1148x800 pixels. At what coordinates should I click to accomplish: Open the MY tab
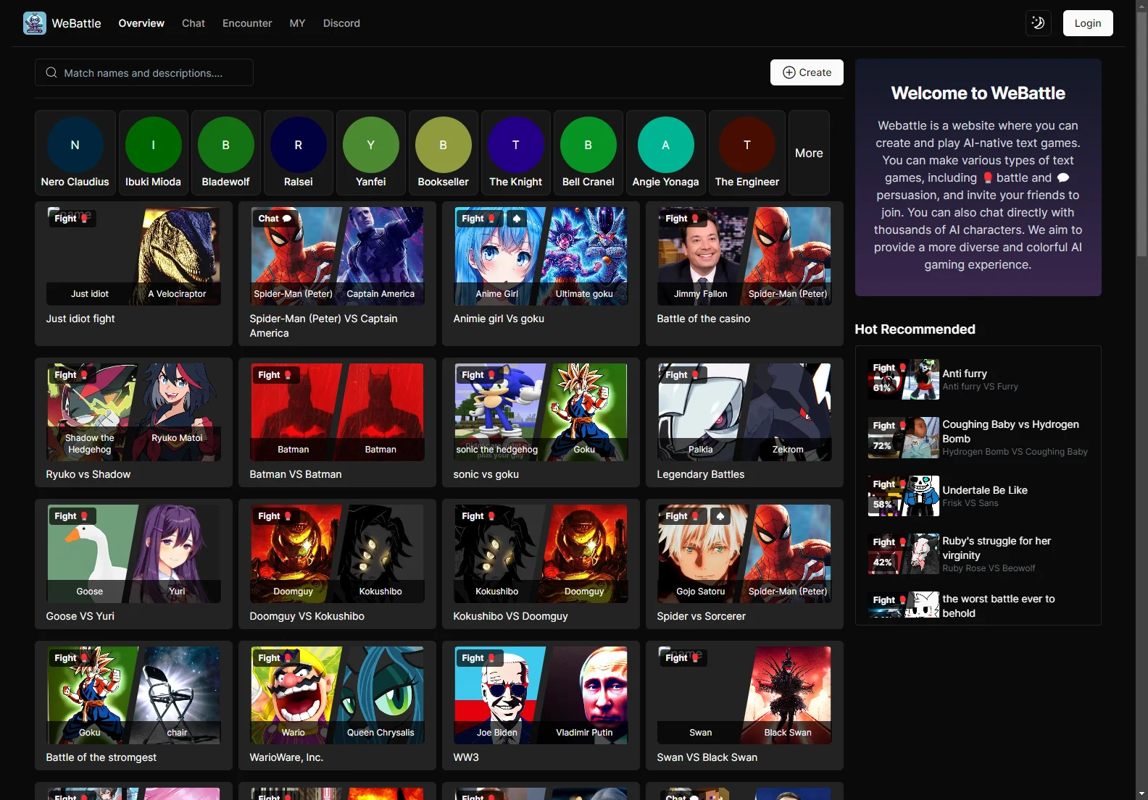pyautogui.click(x=297, y=23)
